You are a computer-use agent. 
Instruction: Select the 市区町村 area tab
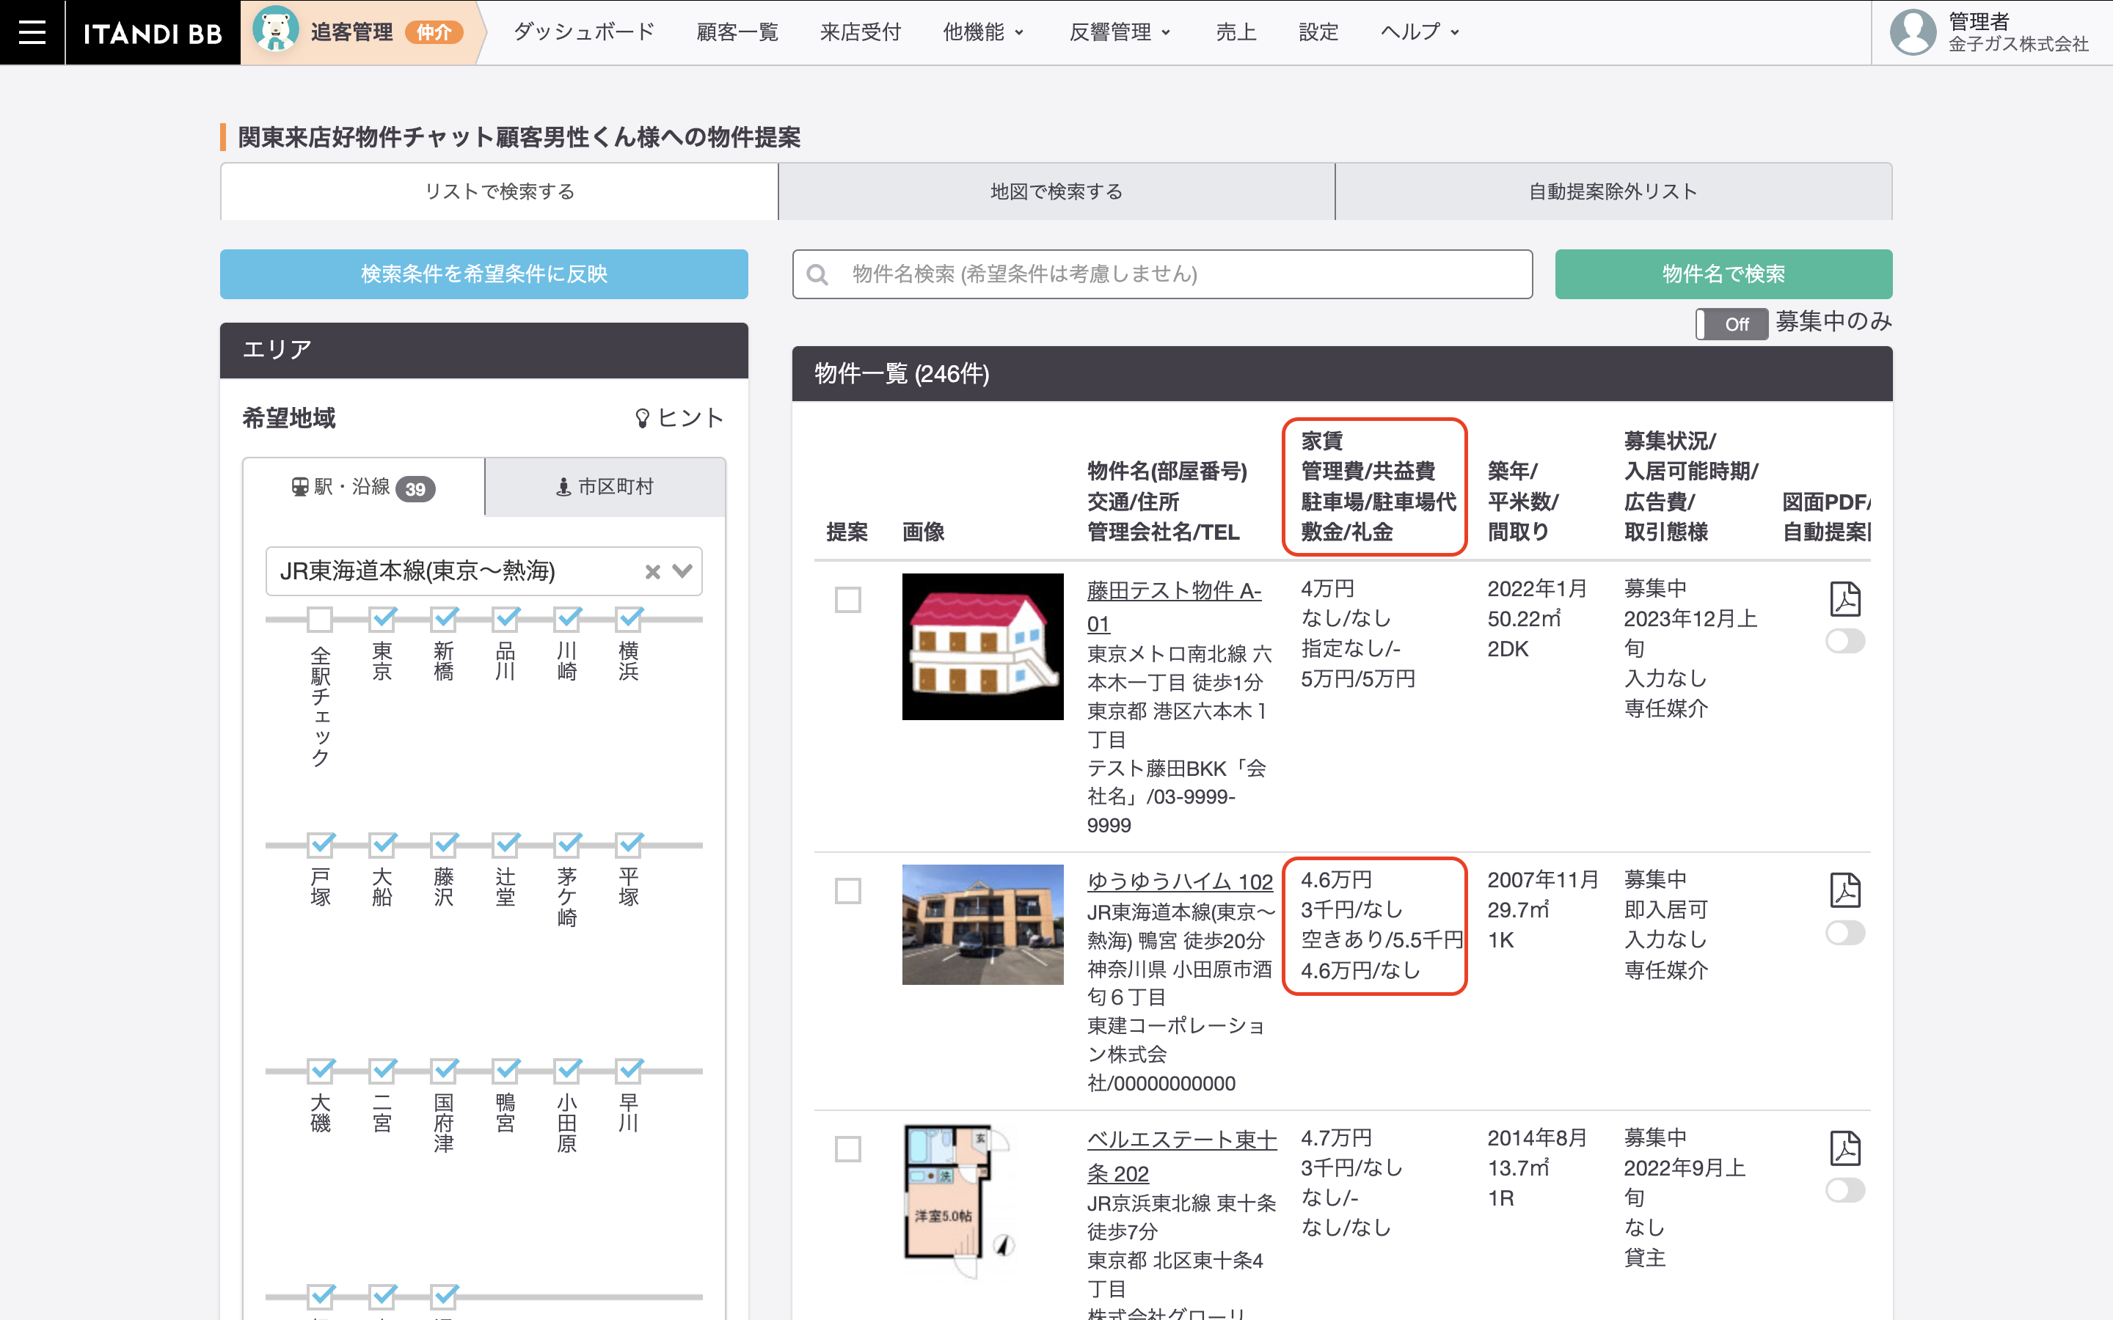click(605, 487)
